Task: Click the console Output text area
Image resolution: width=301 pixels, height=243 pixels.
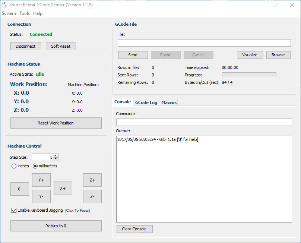Action: (204, 179)
